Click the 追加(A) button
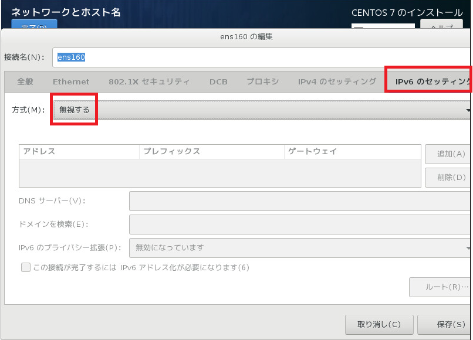This screenshot has height=340, width=473. [x=448, y=154]
